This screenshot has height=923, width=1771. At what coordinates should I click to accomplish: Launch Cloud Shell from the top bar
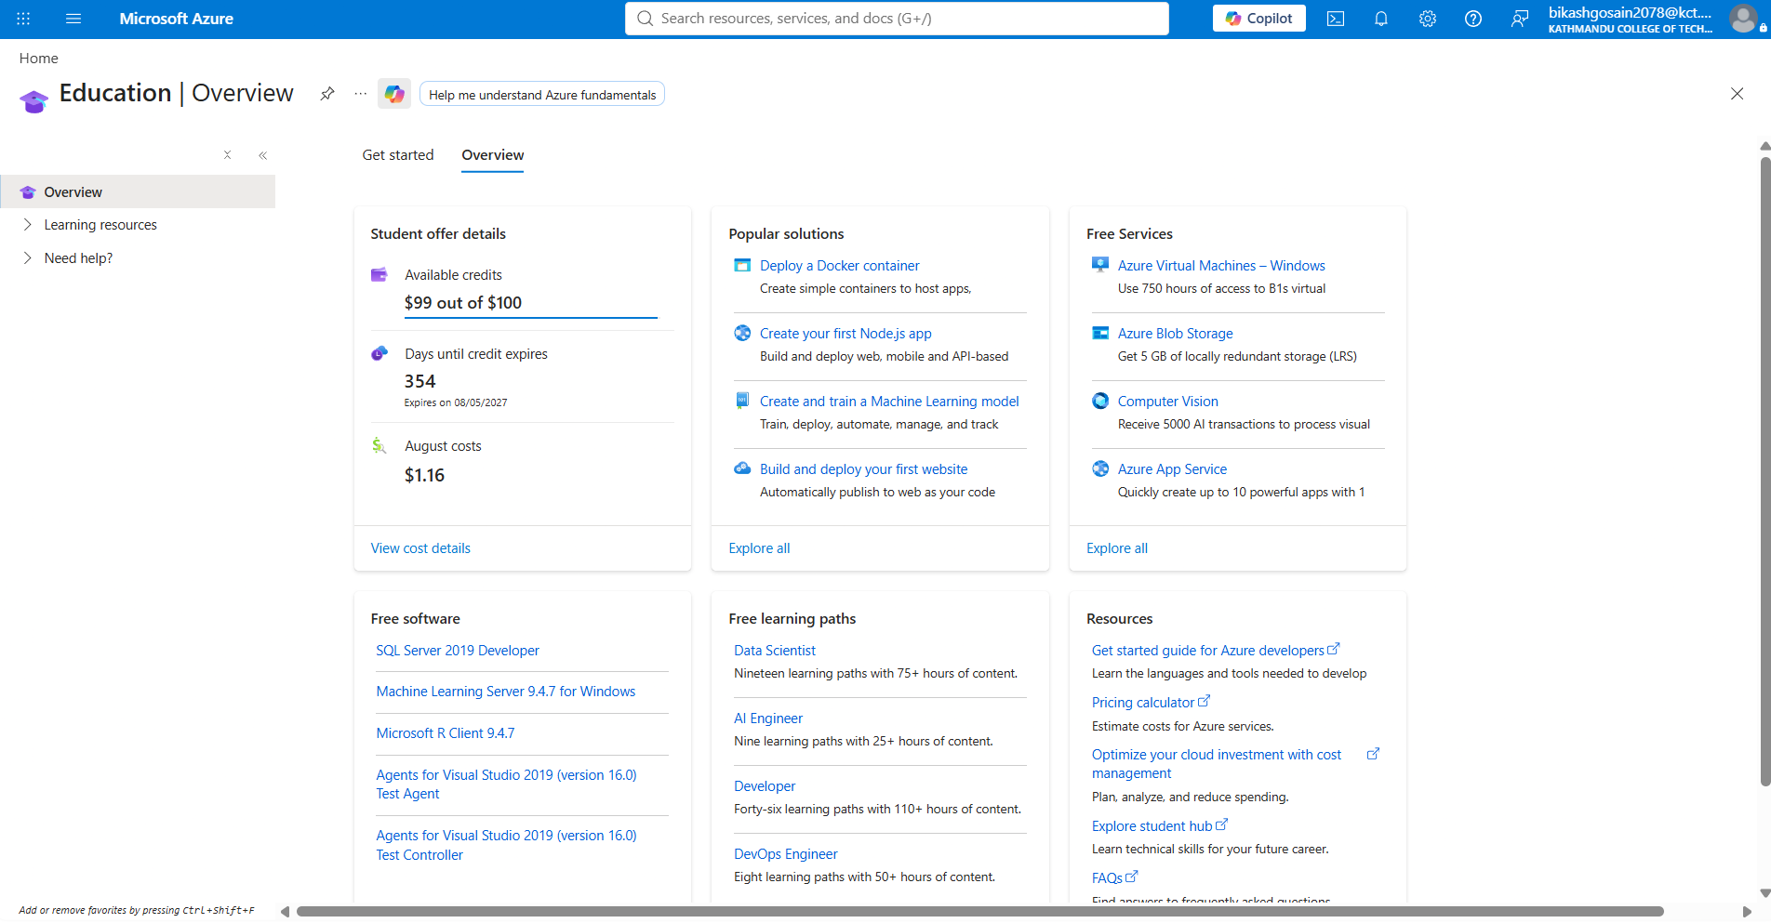pos(1336,19)
